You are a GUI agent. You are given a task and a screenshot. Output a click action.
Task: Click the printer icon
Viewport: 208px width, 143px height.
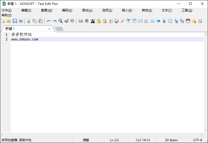(21, 21)
